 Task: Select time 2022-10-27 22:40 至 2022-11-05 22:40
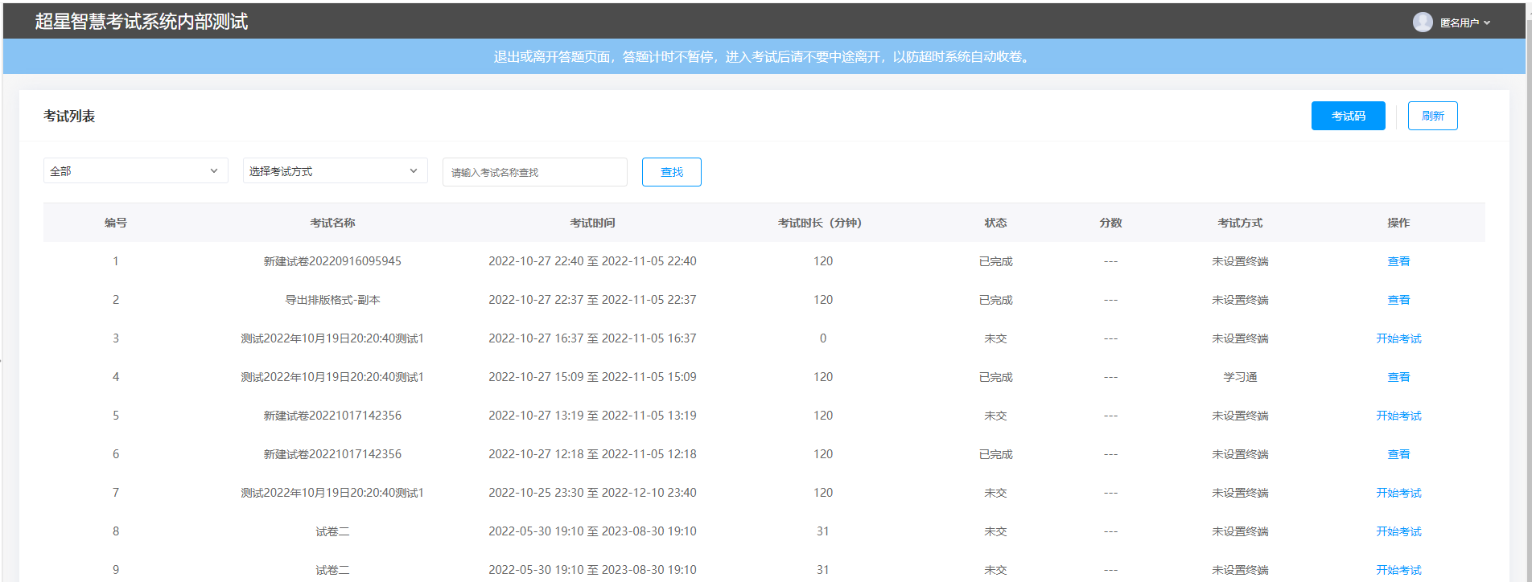coord(592,261)
